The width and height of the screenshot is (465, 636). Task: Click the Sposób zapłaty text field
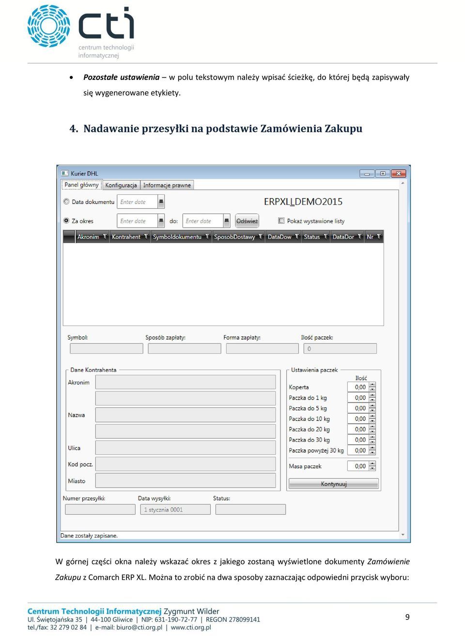point(185,348)
